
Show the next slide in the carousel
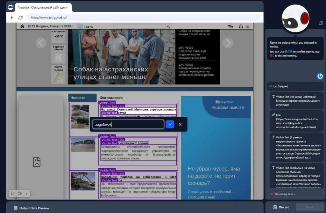point(228,43)
